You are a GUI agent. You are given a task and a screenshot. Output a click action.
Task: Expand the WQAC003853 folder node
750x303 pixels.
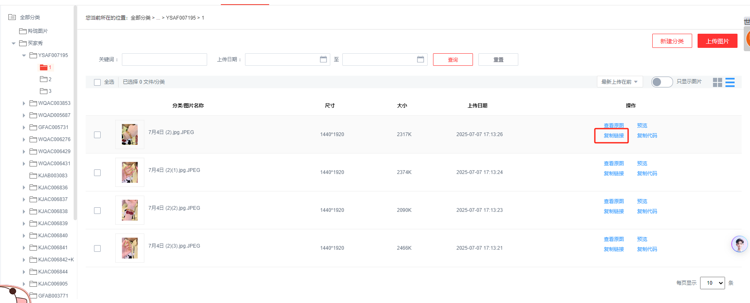[24, 103]
